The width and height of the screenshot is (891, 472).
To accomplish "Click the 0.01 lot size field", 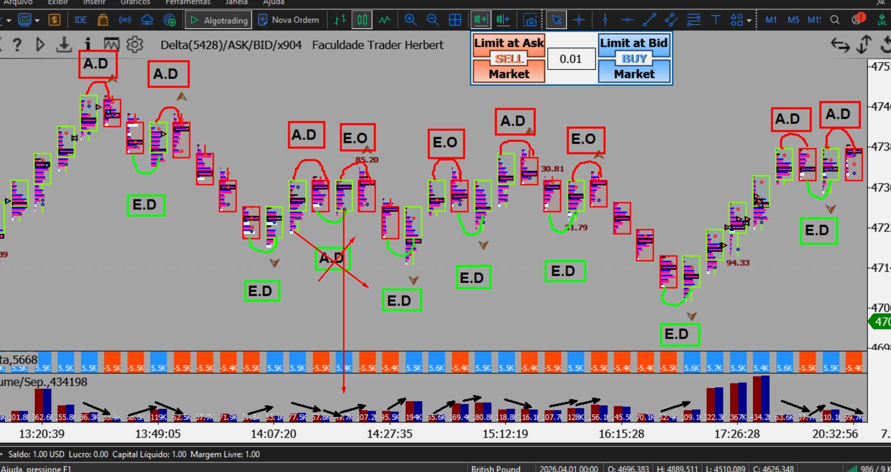I will point(571,59).
